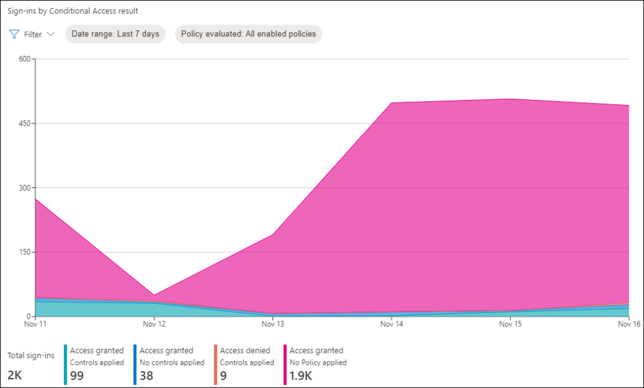
Task: Click the orange Access denied legend swatch
Action: click(215, 364)
